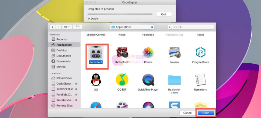Click the Search field
This screenshot has width=261, height=118.
tap(191, 27)
